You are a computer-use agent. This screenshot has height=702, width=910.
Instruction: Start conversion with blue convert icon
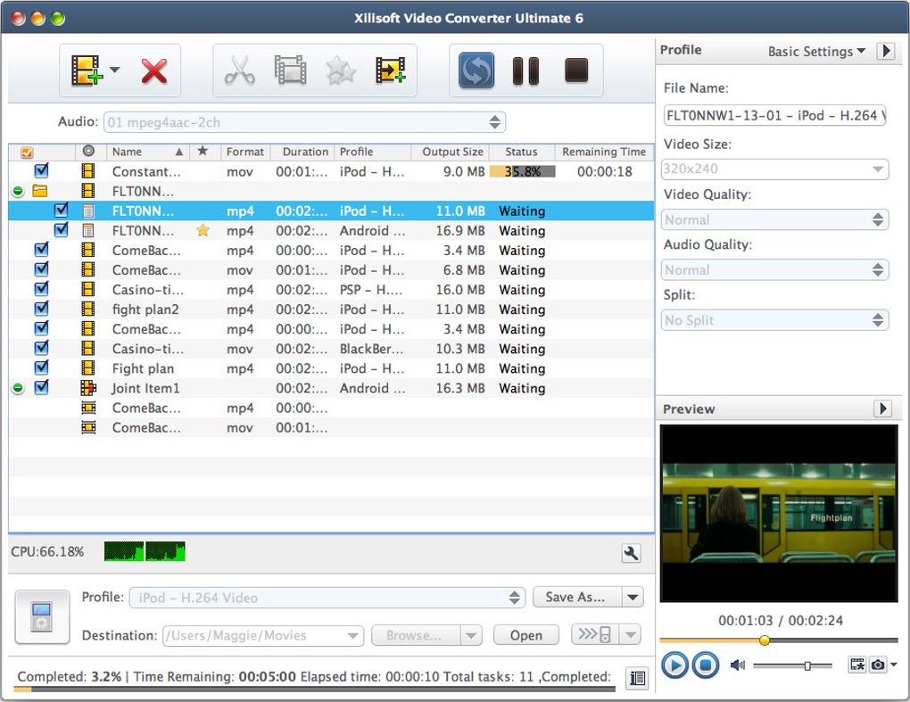pos(474,70)
